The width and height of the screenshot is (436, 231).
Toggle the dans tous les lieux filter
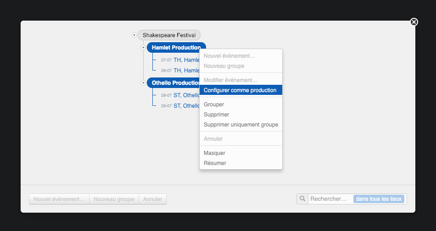click(379, 199)
